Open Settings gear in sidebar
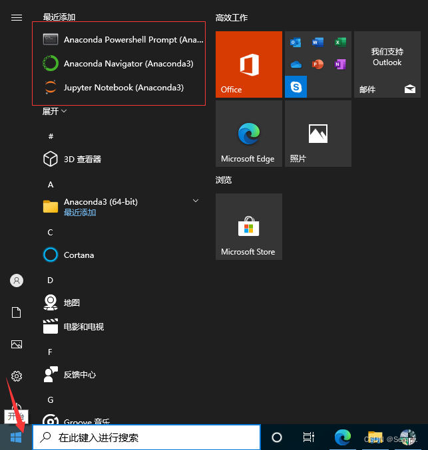 coord(17,376)
